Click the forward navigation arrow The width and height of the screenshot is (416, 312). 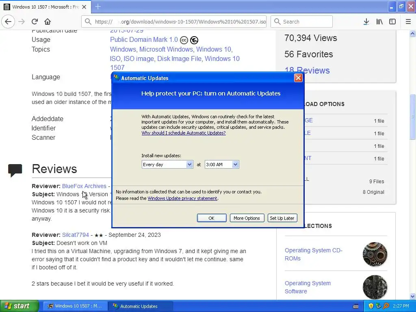click(22, 22)
